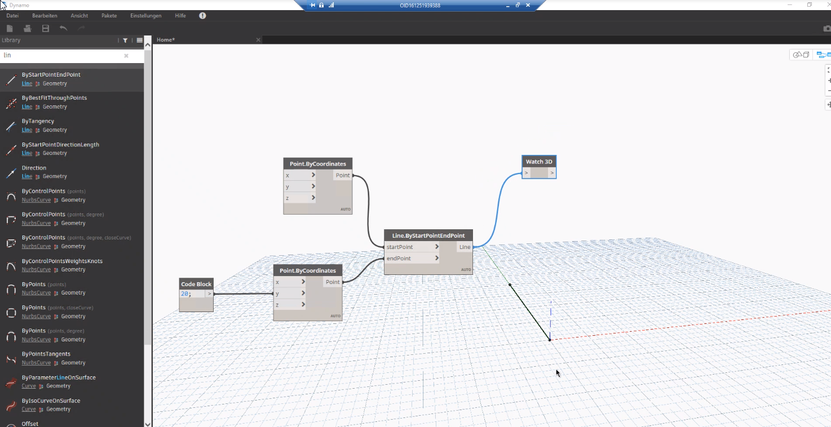Clear the library search with the X
831x427 pixels.
(x=126, y=55)
